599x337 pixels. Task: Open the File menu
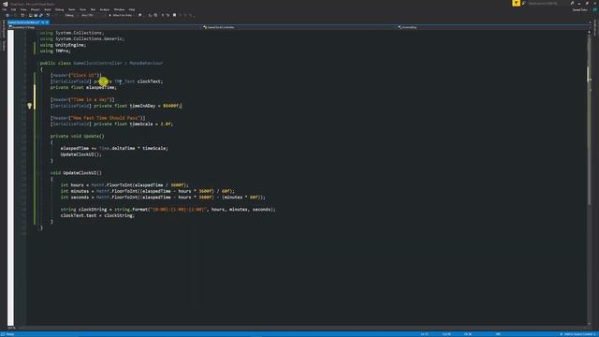[4, 9]
